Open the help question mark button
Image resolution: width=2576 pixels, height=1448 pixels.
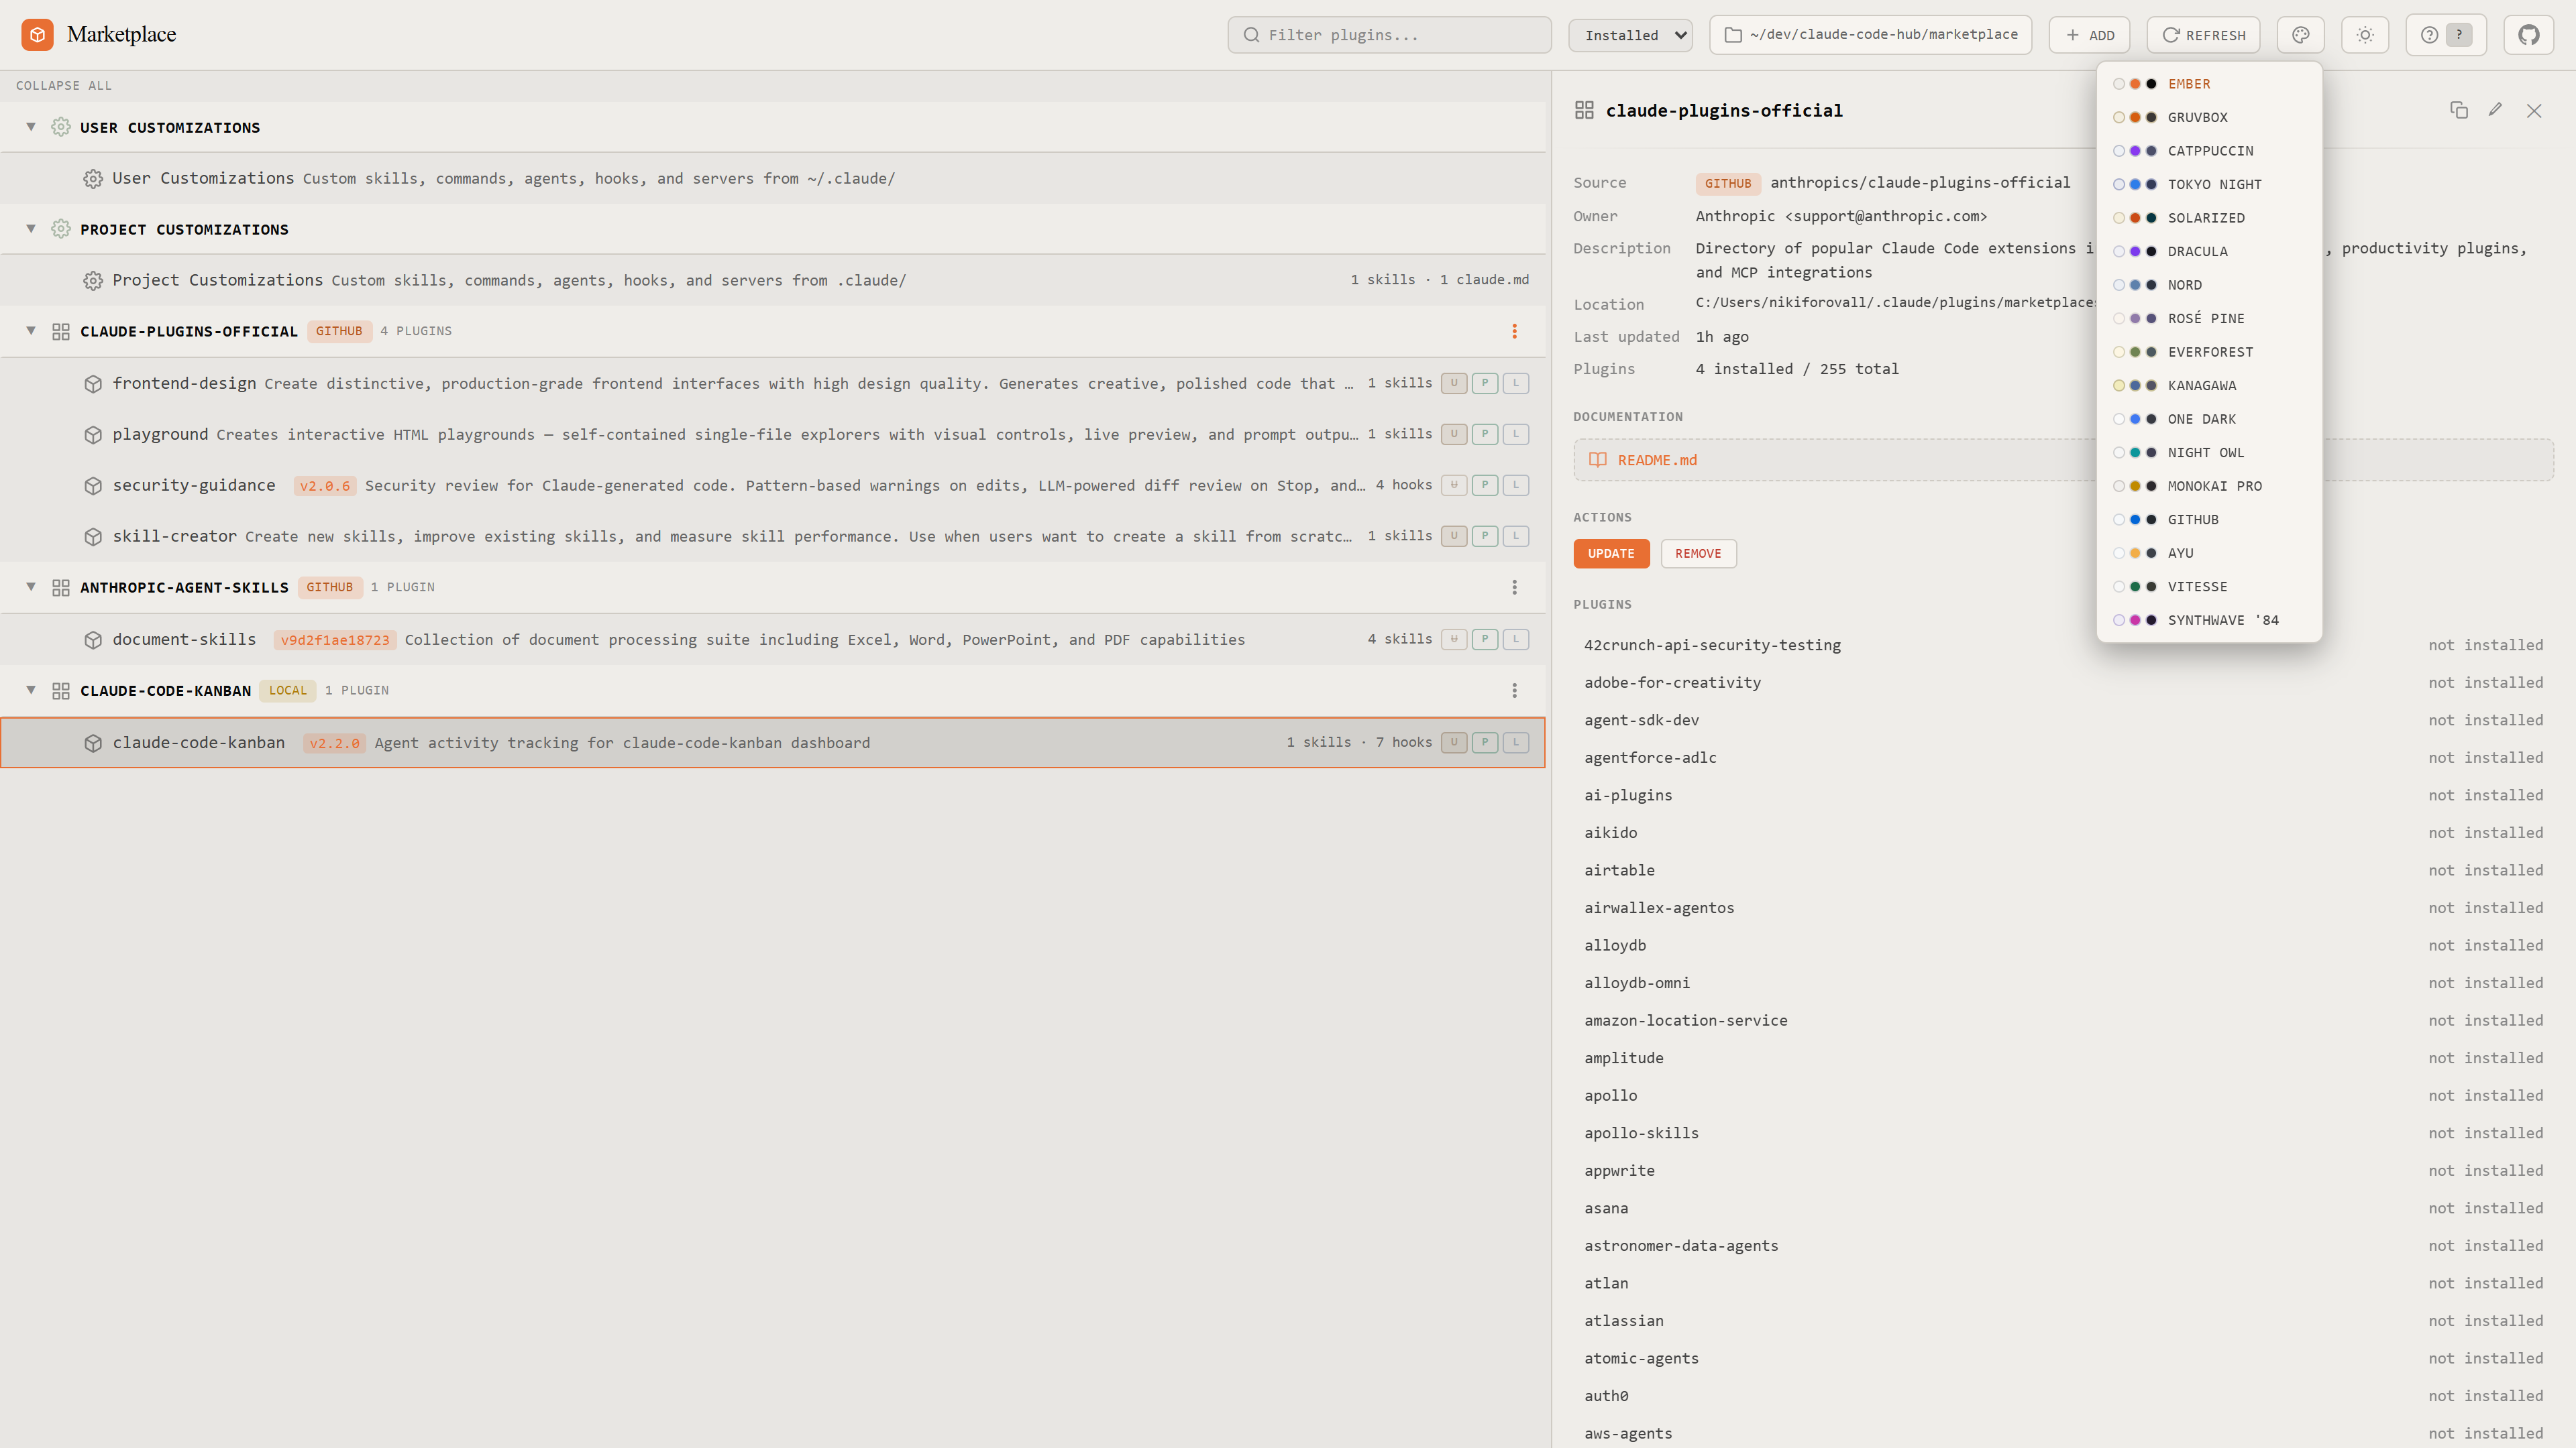click(2445, 35)
